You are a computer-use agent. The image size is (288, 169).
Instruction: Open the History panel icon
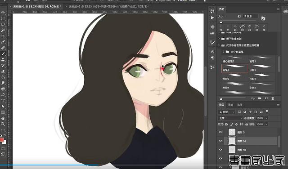(x=212, y=11)
